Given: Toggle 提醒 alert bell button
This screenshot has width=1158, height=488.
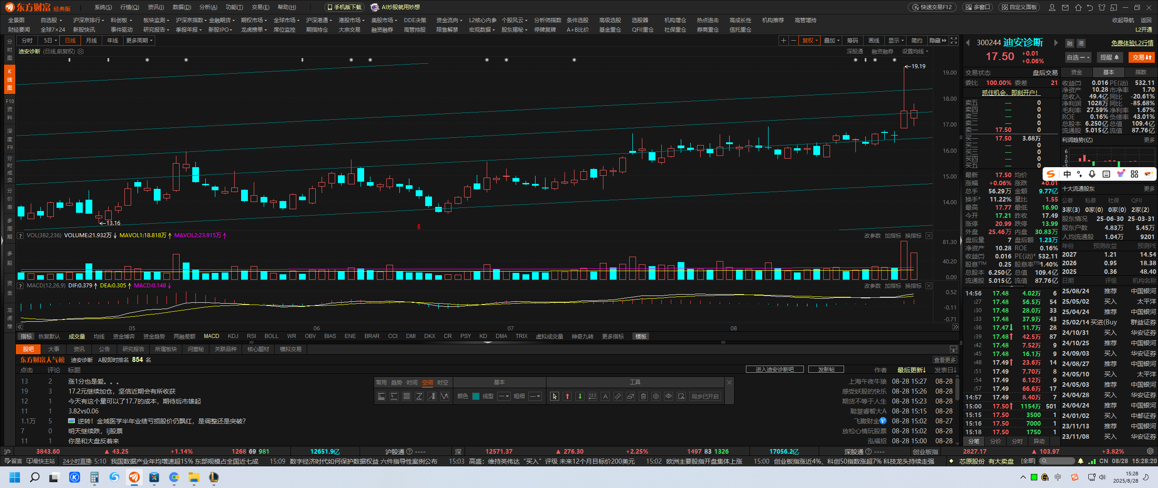Looking at the screenshot, I should (1109, 57).
